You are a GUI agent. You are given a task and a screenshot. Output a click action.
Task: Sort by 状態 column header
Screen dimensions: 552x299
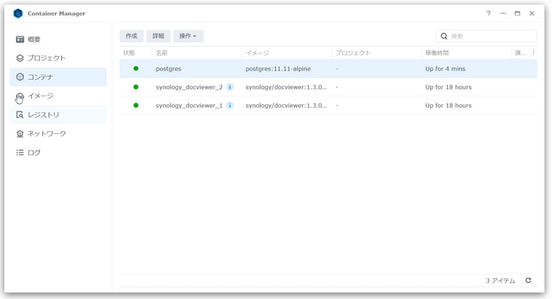tap(136, 53)
